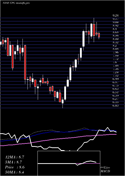Viewport: 125px width, 176px height.
Task: Click the 'MACD' label under Live
Action: 105,171
